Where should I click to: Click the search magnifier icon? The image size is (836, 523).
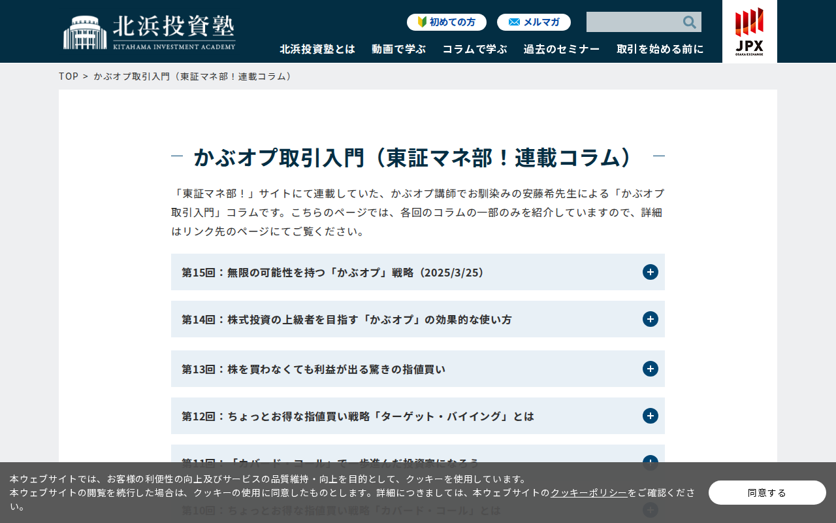pos(690,22)
